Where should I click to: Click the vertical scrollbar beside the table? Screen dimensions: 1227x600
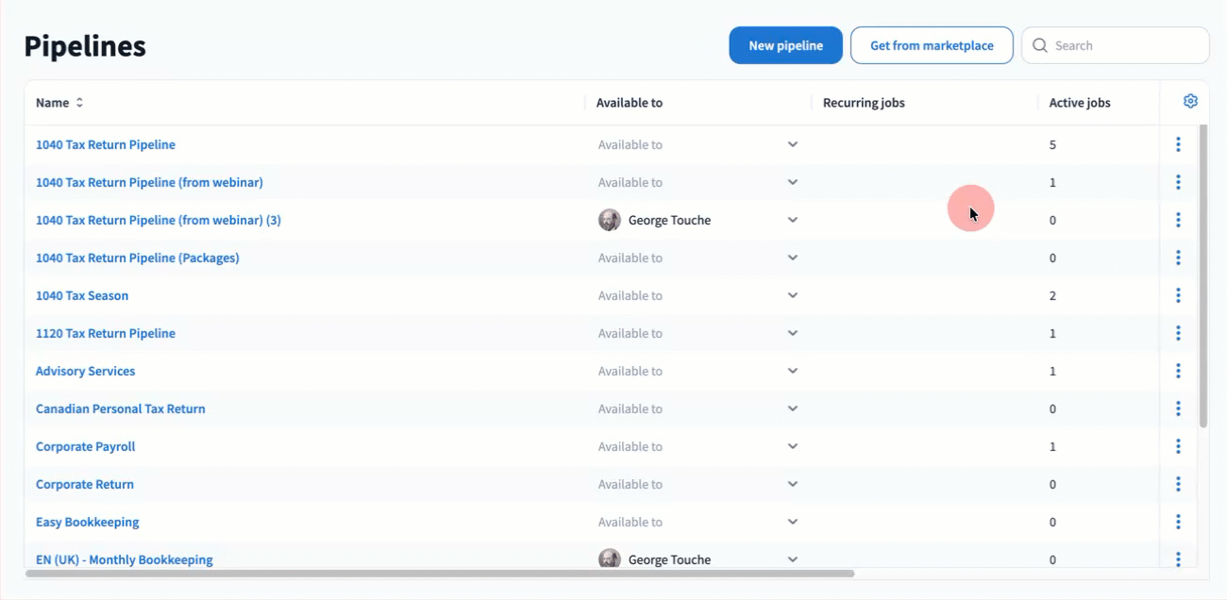tap(1203, 274)
